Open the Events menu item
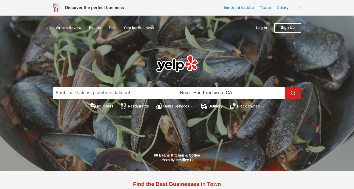 pos(95,28)
